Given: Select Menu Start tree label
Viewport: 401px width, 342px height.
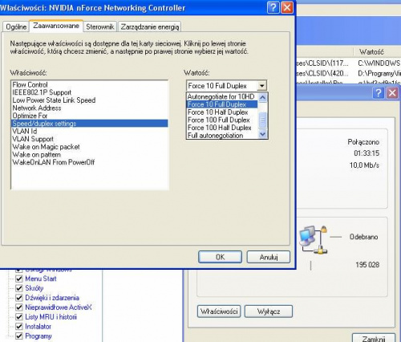Looking at the screenshot, I should [x=41, y=279].
